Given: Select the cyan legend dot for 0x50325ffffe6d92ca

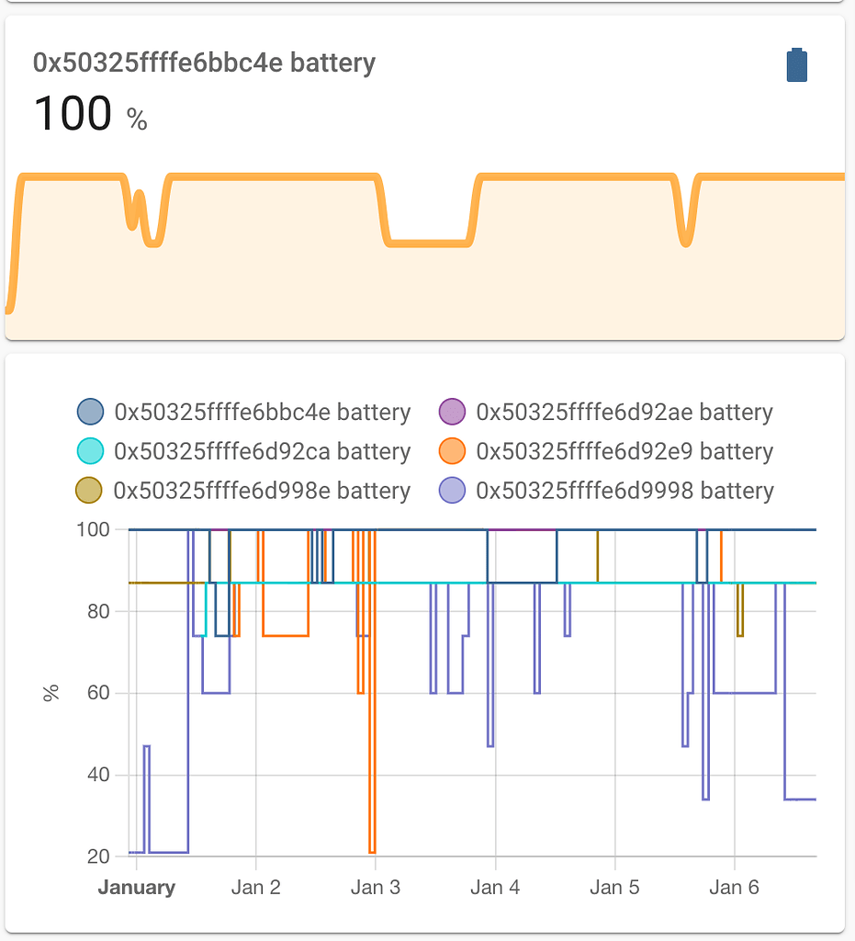Looking at the screenshot, I should tap(89, 451).
